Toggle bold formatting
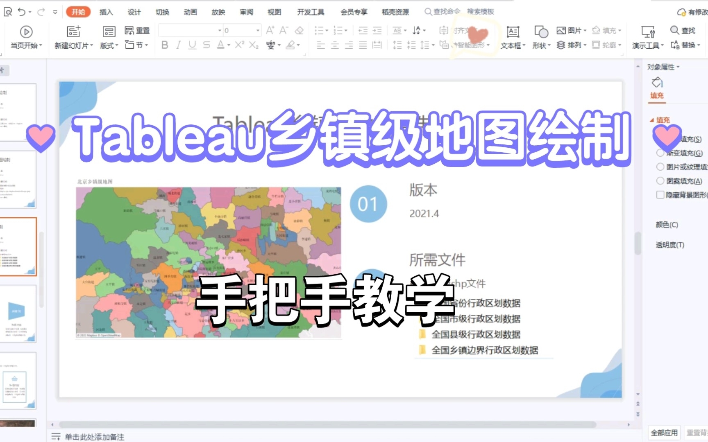 tap(165, 45)
